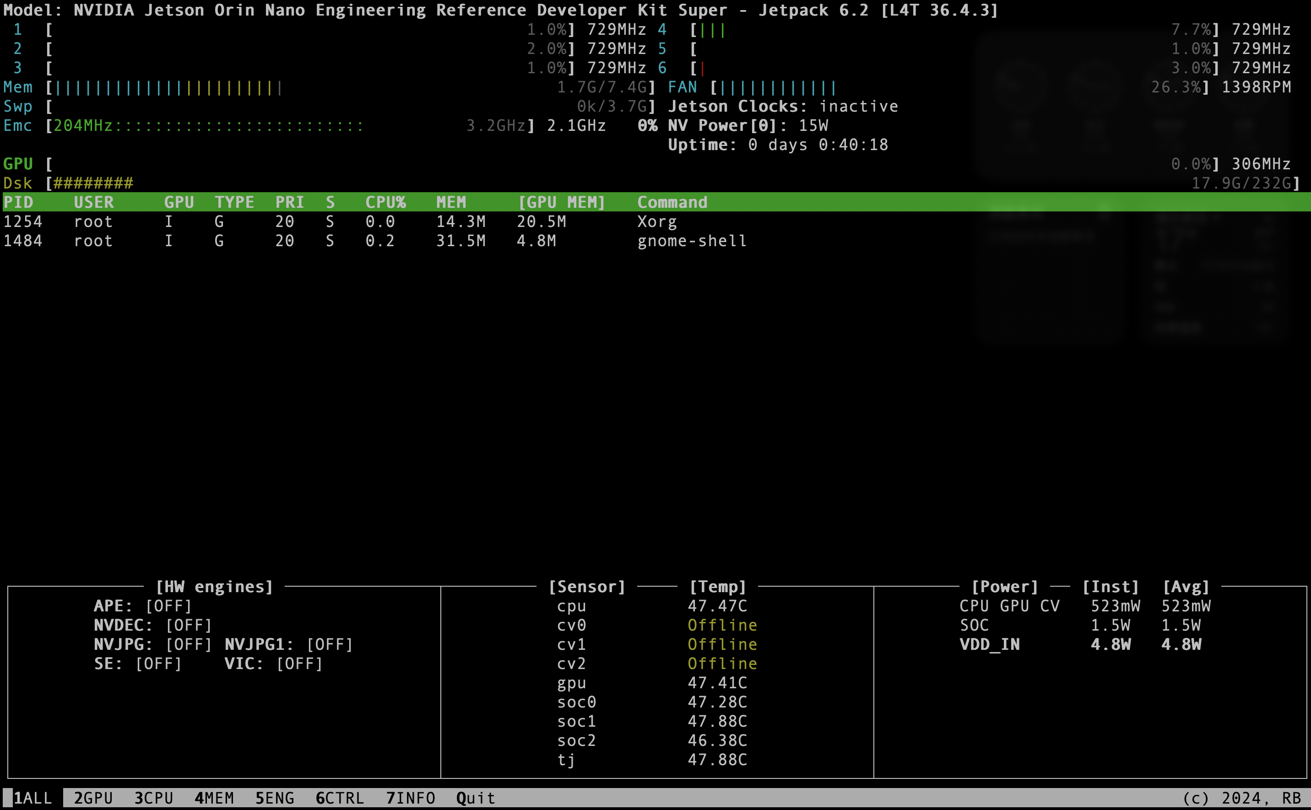Click CPU 4 usage 7.7%
Viewport: 1311px width, 810px height.
(x=1191, y=29)
